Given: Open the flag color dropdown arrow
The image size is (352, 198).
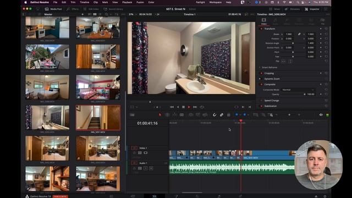Looking at the screenshot, I should [x=240, y=115].
